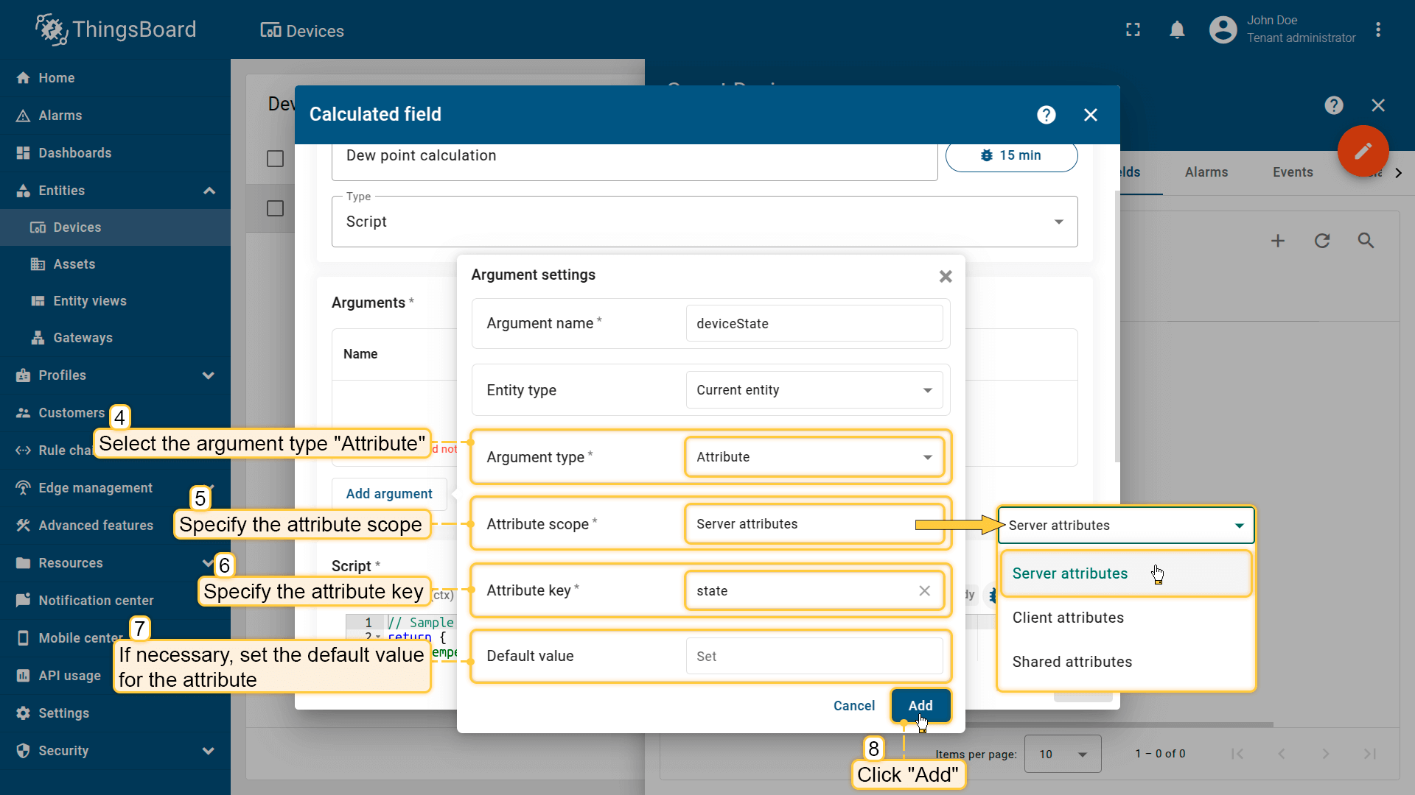Check the header select-all checkbox
Screen dimensions: 1415x795
(x=275, y=158)
